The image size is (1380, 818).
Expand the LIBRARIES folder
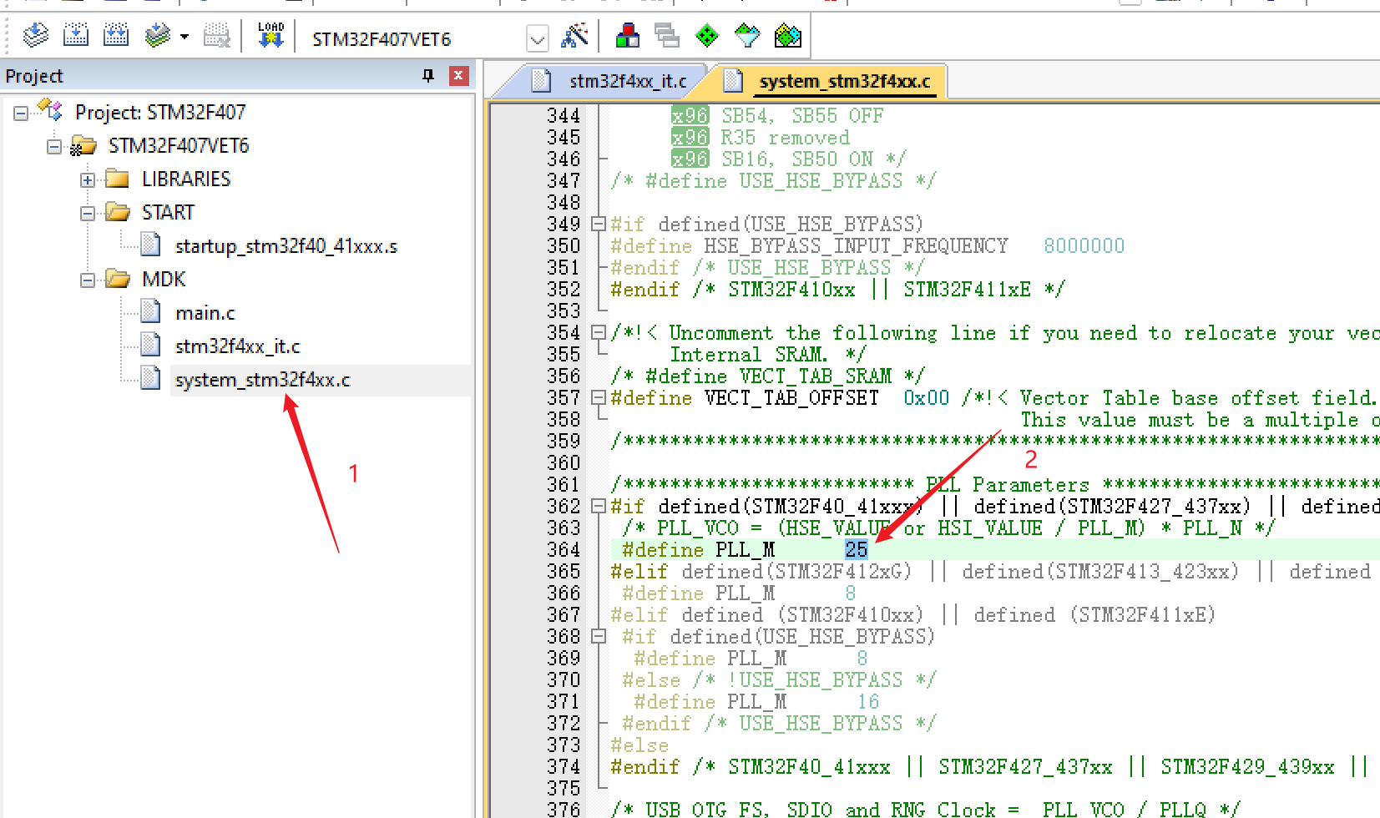[x=88, y=179]
